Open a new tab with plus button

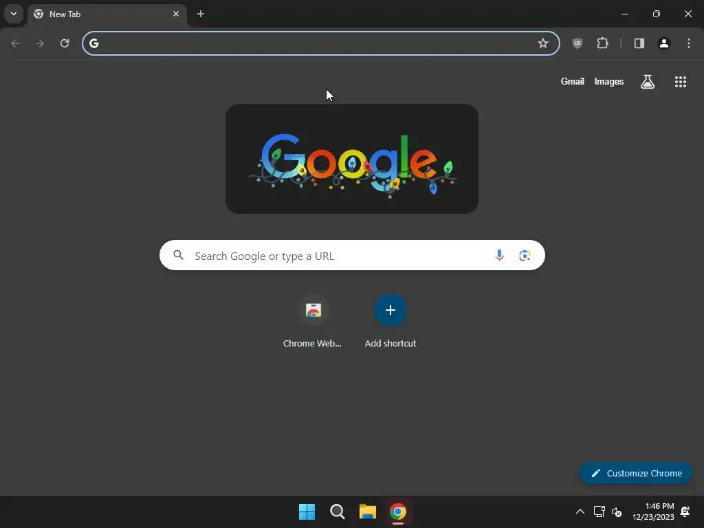click(201, 14)
